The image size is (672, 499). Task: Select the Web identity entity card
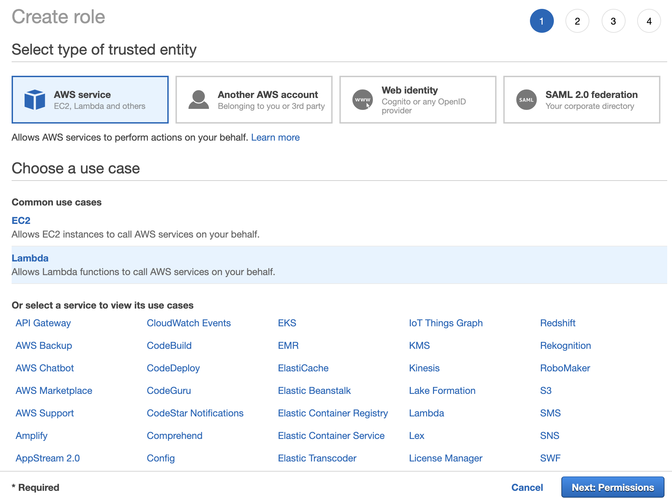[x=418, y=100]
